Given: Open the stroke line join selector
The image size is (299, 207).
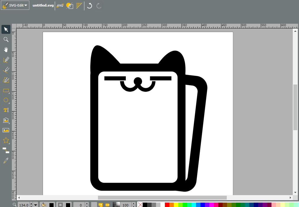Looking at the screenshot, I should pos(100,205).
